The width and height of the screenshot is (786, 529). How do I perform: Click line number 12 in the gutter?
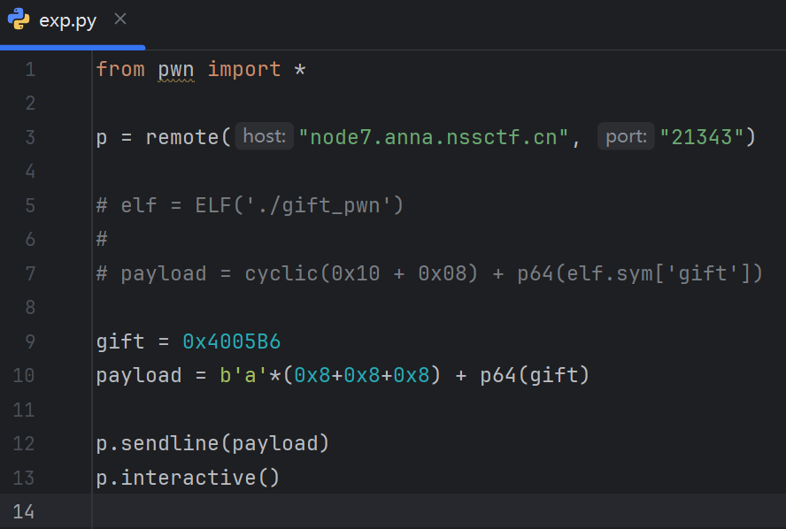24,444
